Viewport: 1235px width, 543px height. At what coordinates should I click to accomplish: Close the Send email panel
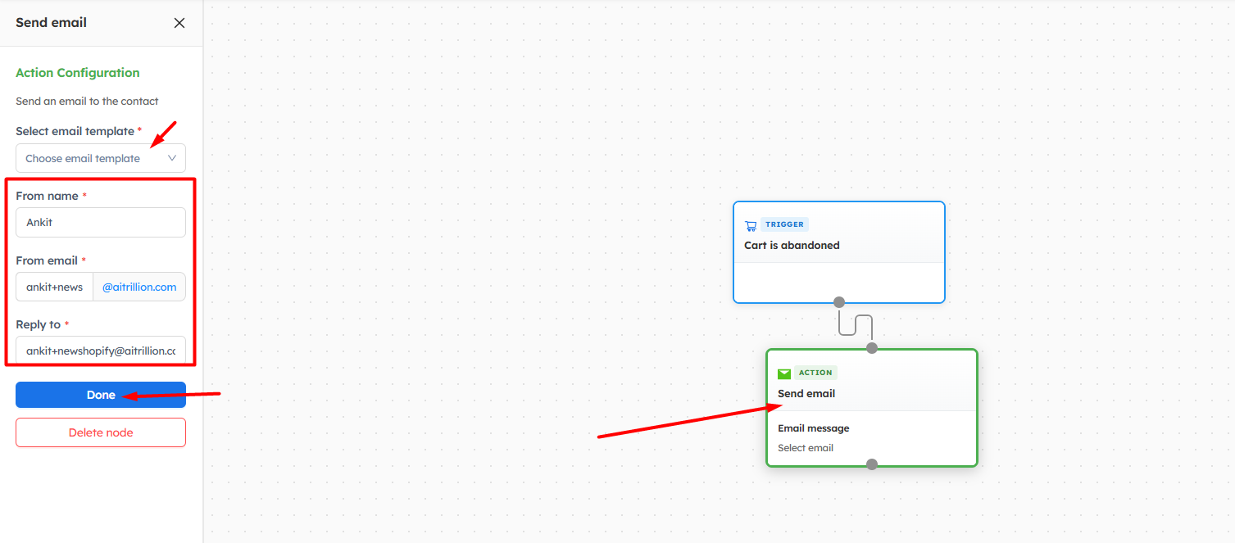[x=179, y=23]
